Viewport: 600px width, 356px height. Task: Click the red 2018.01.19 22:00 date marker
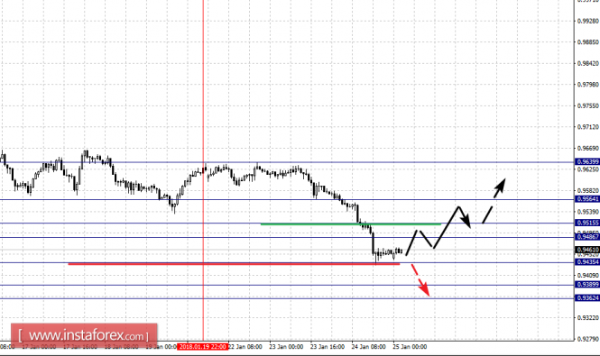(203, 347)
